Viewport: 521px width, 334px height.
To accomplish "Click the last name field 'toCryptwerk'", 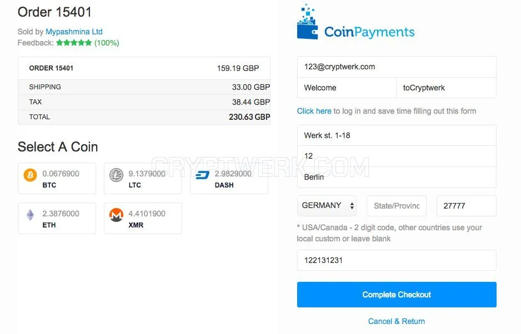I will point(446,88).
